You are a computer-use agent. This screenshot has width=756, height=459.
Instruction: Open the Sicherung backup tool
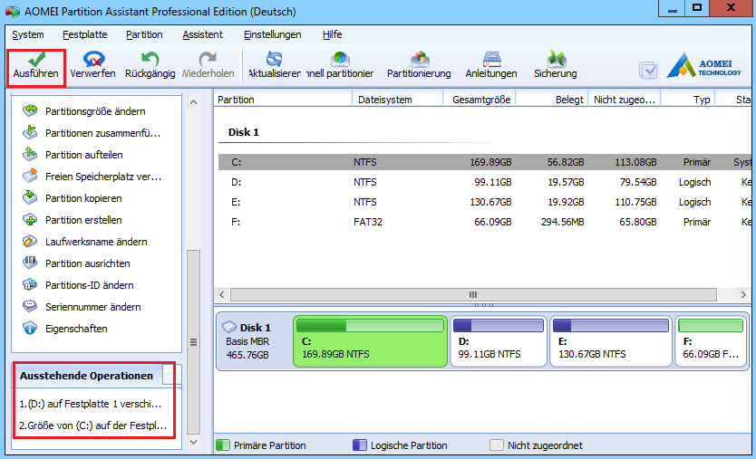[x=556, y=66]
